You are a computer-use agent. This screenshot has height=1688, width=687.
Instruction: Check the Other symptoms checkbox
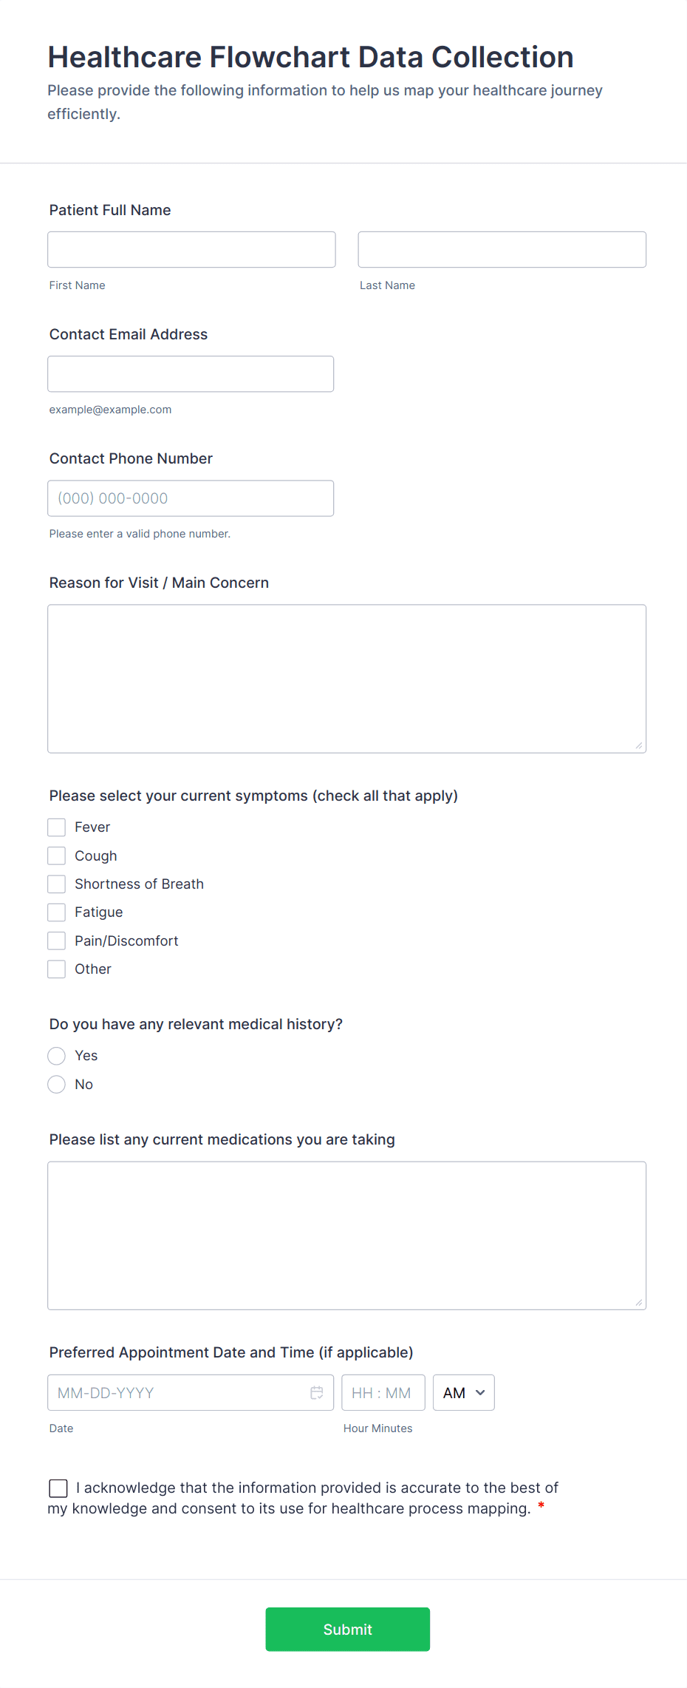tap(56, 969)
